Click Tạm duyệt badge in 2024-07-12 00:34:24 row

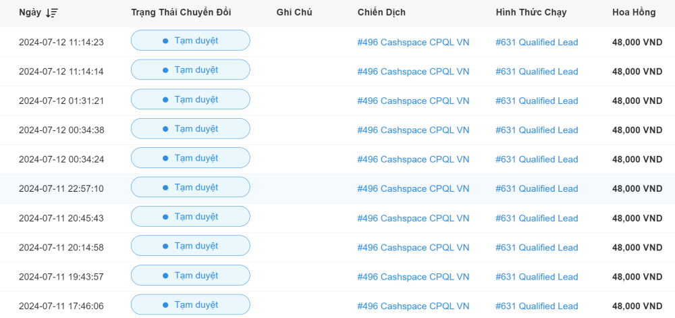pos(190,158)
